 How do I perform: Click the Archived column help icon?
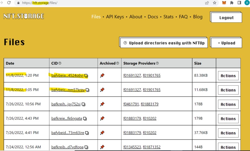click(118, 63)
